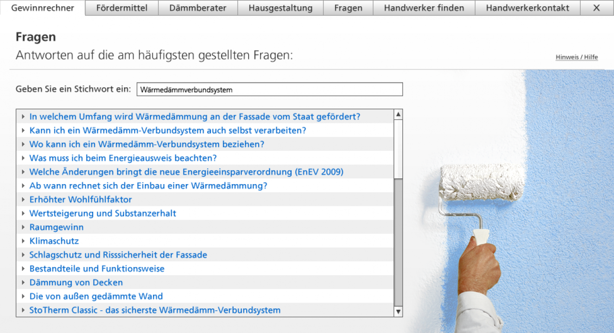Screen dimensions: 614x333
Task: Open the Hausgestaltung tab
Action: [280, 8]
